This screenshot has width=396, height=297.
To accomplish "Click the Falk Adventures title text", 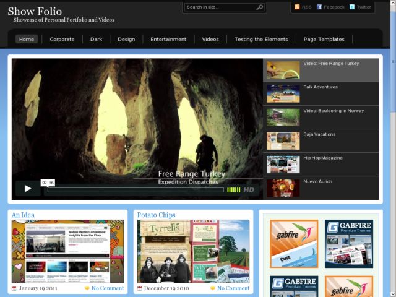I will tap(321, 87).
